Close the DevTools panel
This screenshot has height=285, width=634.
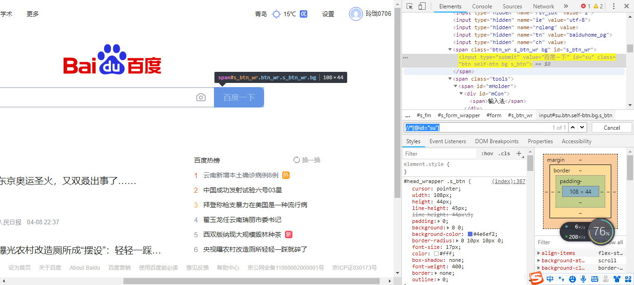[x=626, y=6]
